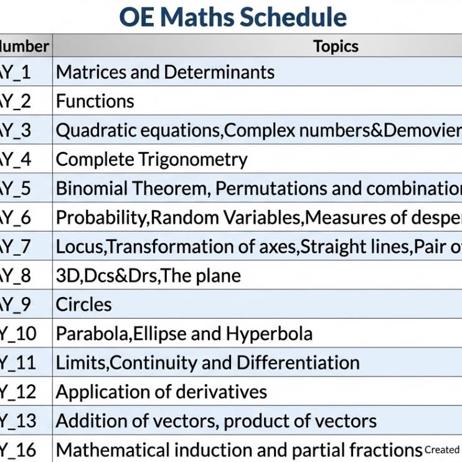
Task: Select the Parabola, Ellipse and Hyperbola cell
Action: click(184, 334)
